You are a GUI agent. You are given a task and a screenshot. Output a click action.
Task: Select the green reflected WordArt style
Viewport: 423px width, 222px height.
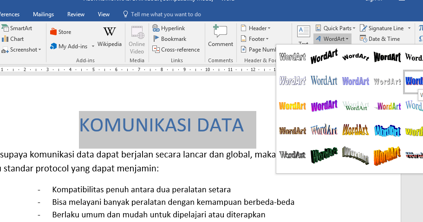(x=356, y=106)
